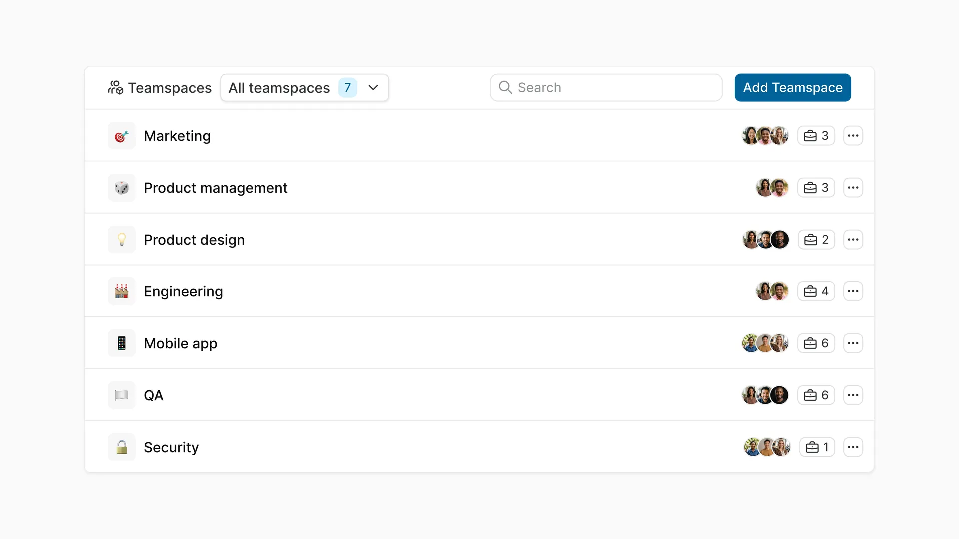This screenshot has height=539, width=959.
Task: Open the Security teamspace
Action: [x=479, y=447]
